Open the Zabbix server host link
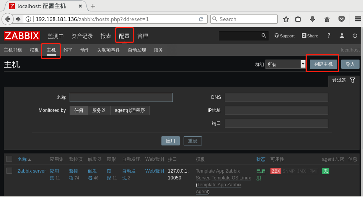Viewport: 363px width, 197px height. (x=32, y=171)
